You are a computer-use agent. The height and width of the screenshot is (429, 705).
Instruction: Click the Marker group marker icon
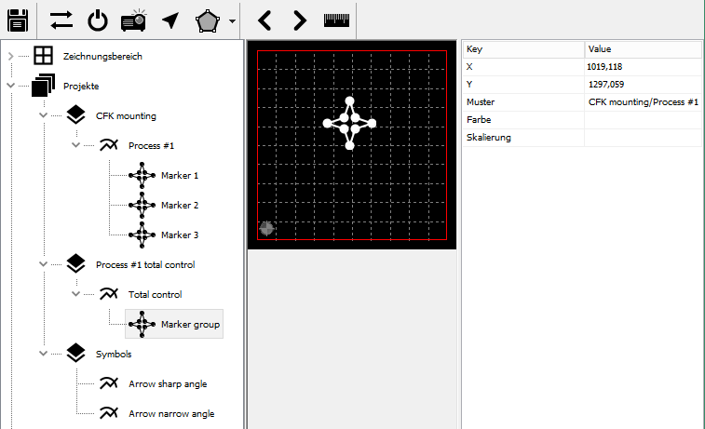click(142, 324)
